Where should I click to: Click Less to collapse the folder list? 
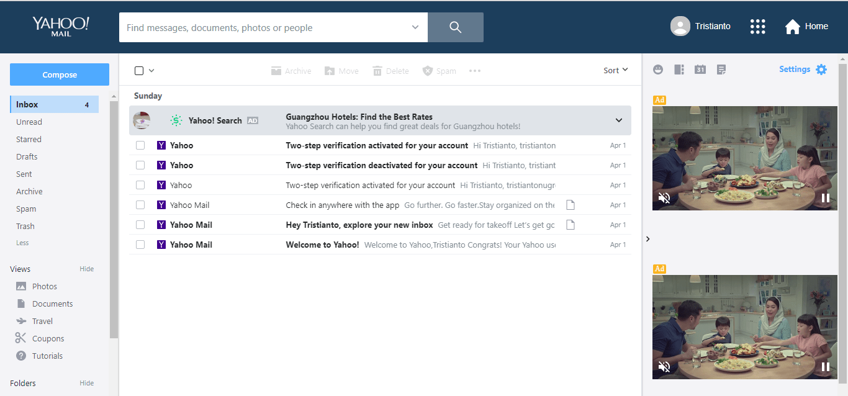click(22, 243)
